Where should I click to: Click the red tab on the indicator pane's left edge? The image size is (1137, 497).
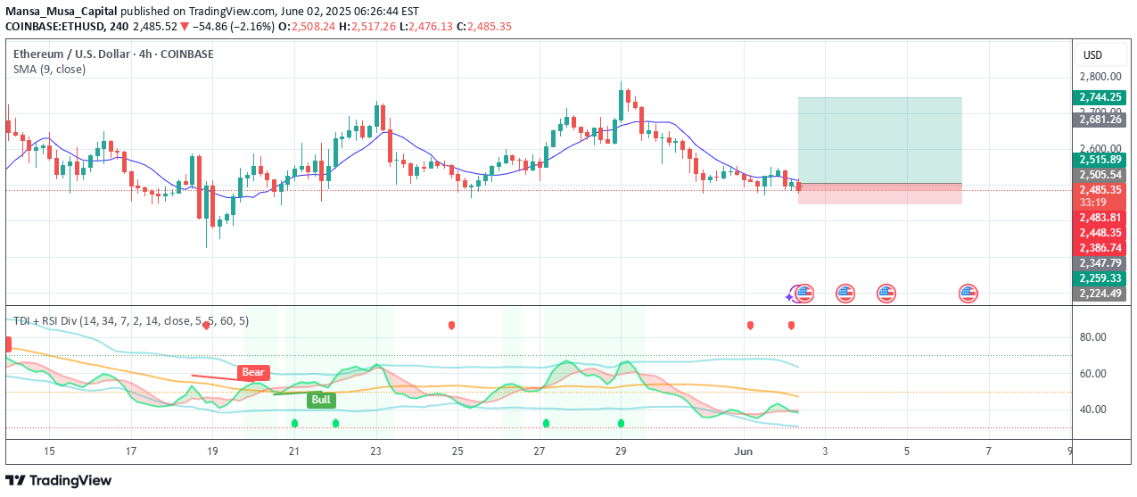(9, 344)
